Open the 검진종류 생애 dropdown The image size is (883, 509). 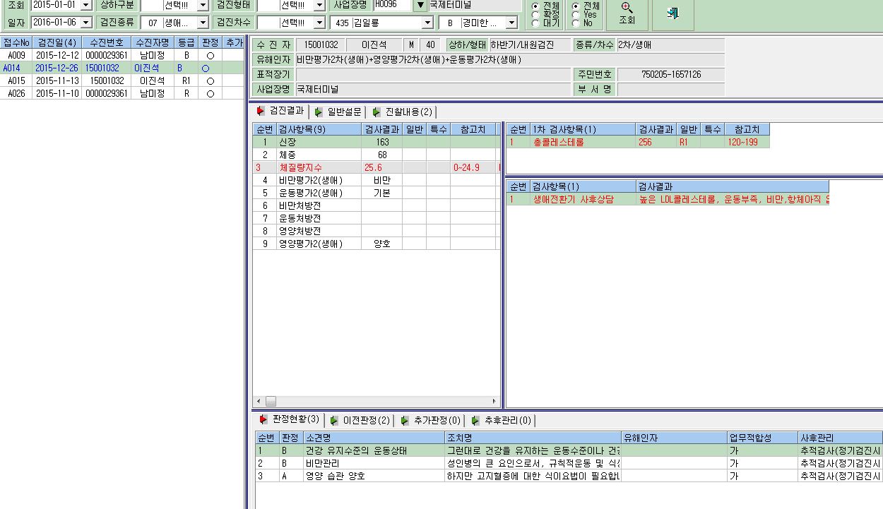pyautogui.click(x=203, y=23)
